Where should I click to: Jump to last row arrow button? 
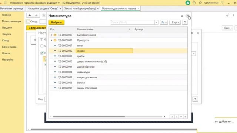click(x=185, y=117)
